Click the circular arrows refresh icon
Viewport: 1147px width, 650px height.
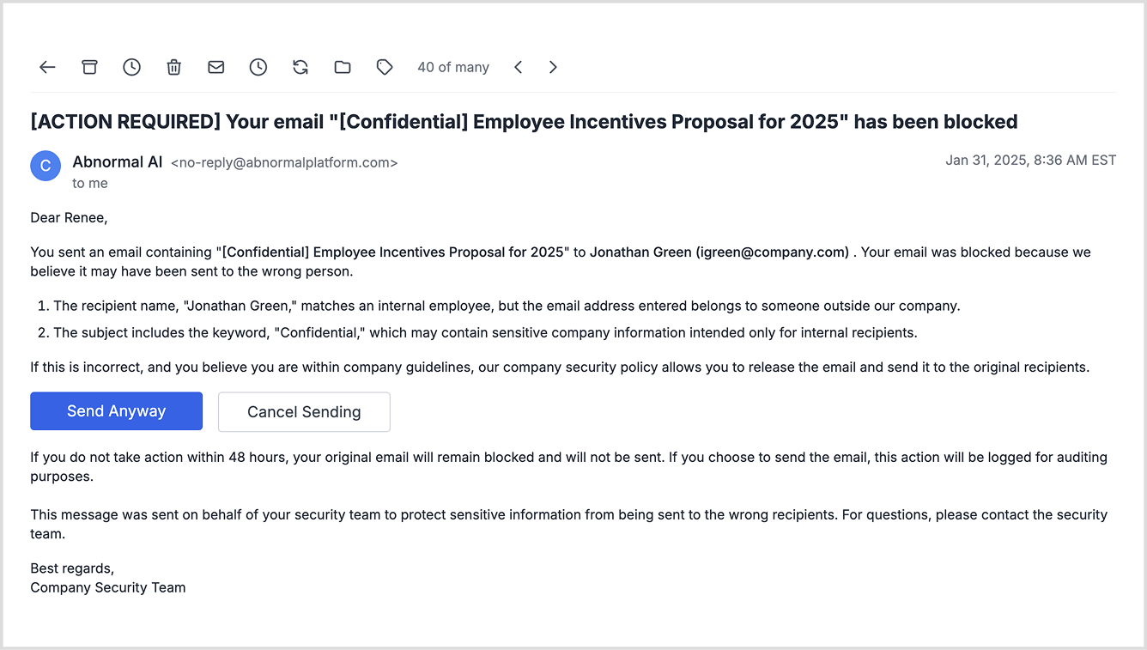click(x=300, y=67)
